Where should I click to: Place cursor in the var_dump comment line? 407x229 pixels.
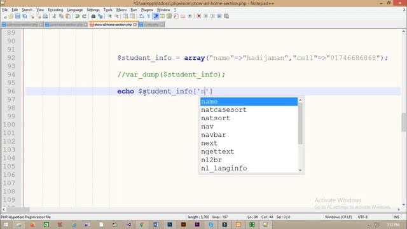click(171, 74)
